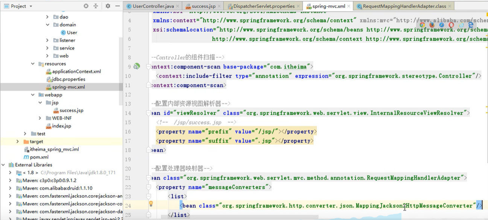Image resolution: width=488 pixels, height=220 pixels.
Task: Collapse the External Libraries node
Action: click(x=3, y=165)
